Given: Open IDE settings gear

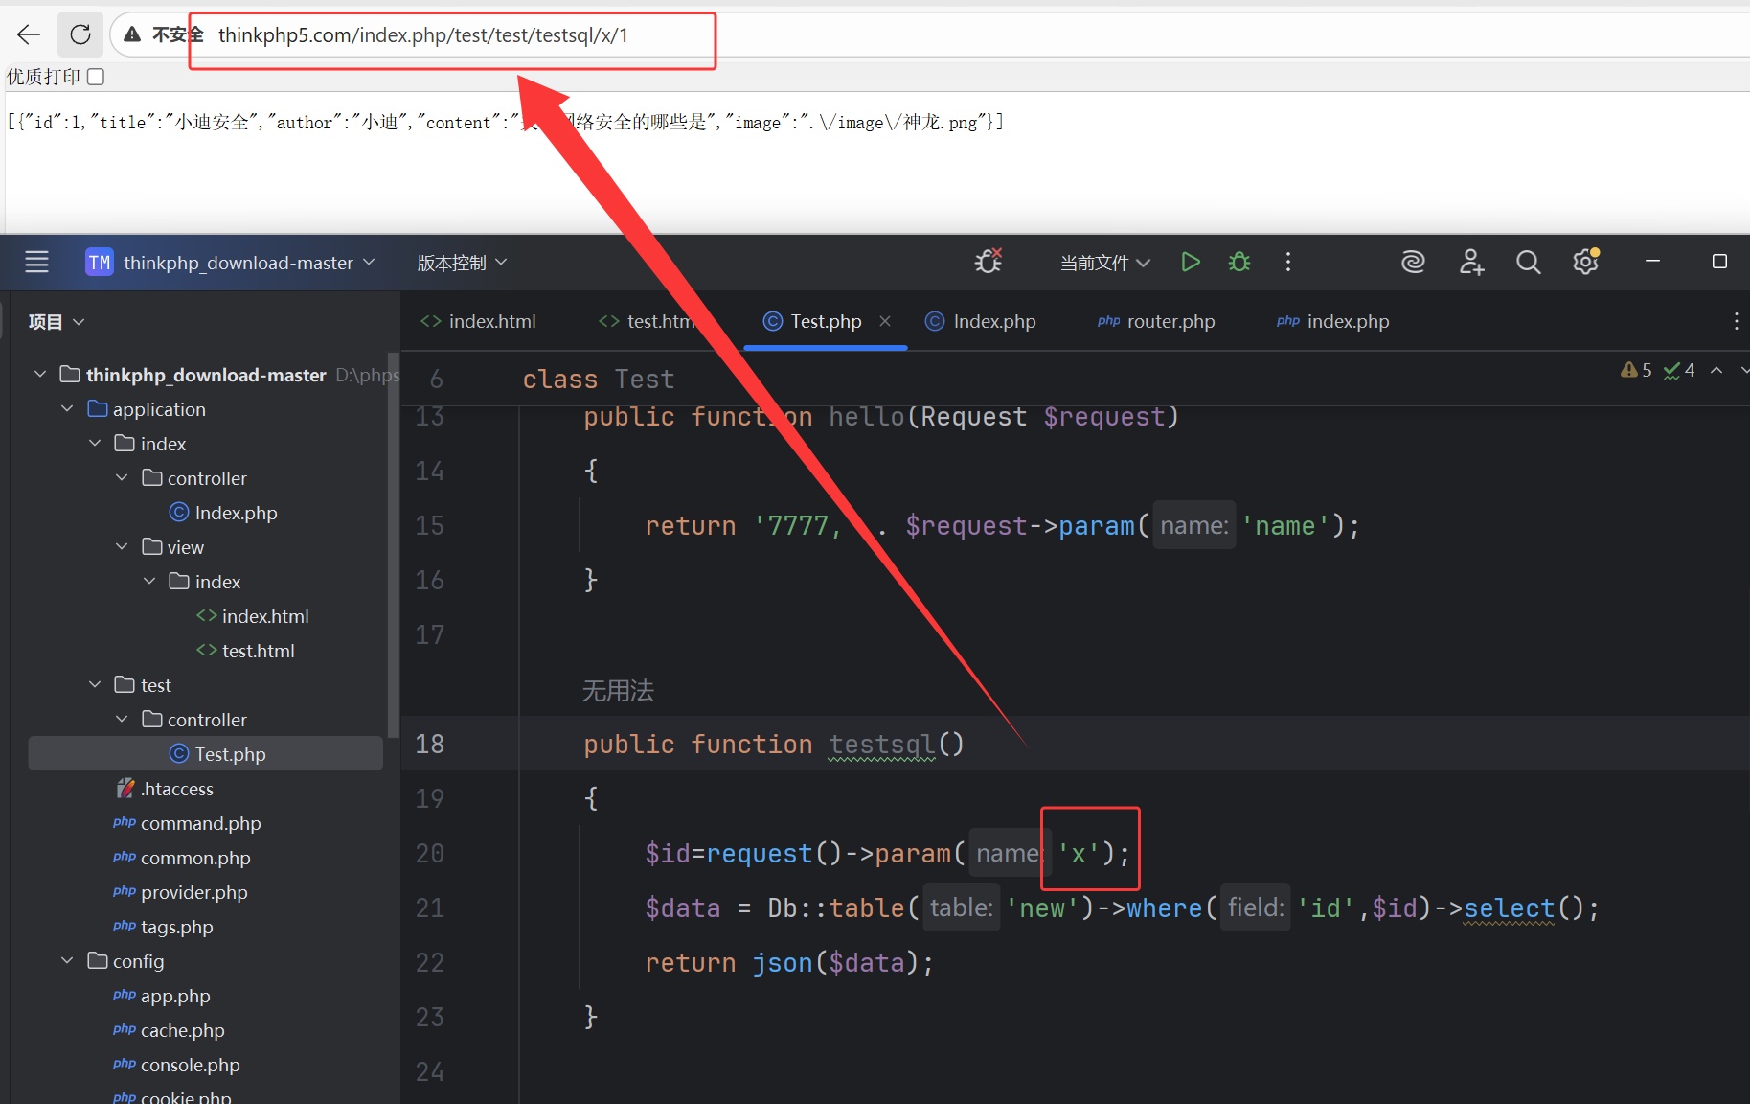Looking at the screenshot, I should pos(1586,261).
